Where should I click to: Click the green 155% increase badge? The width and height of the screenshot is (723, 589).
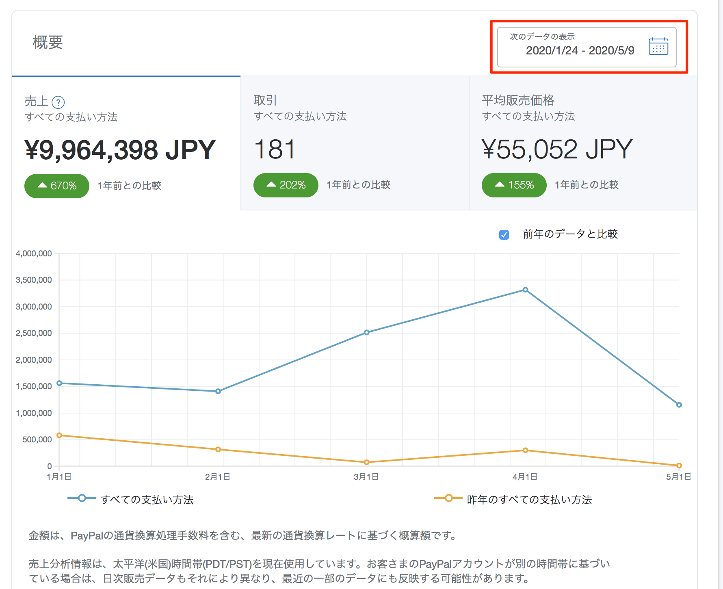(x=514, y=185)
